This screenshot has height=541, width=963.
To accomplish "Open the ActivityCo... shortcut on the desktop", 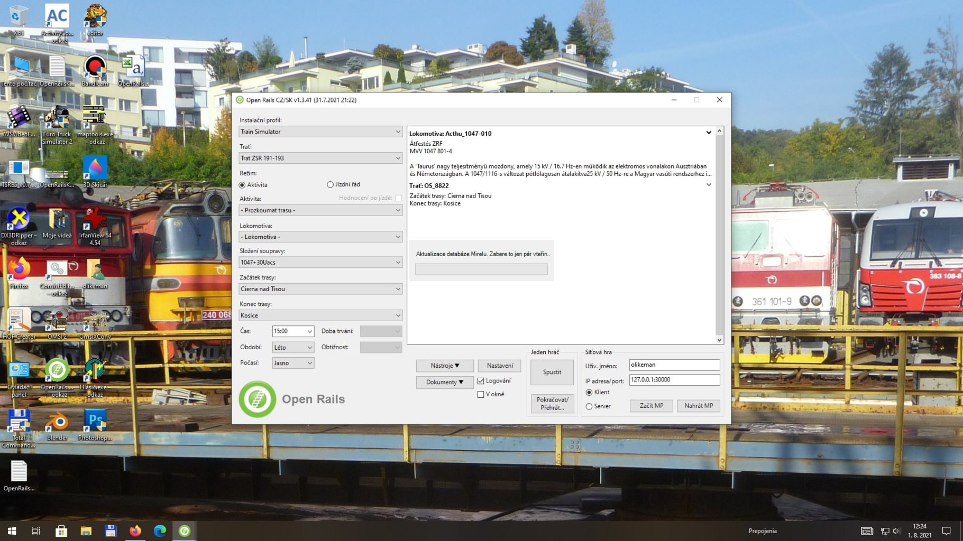I will point(57,23).
